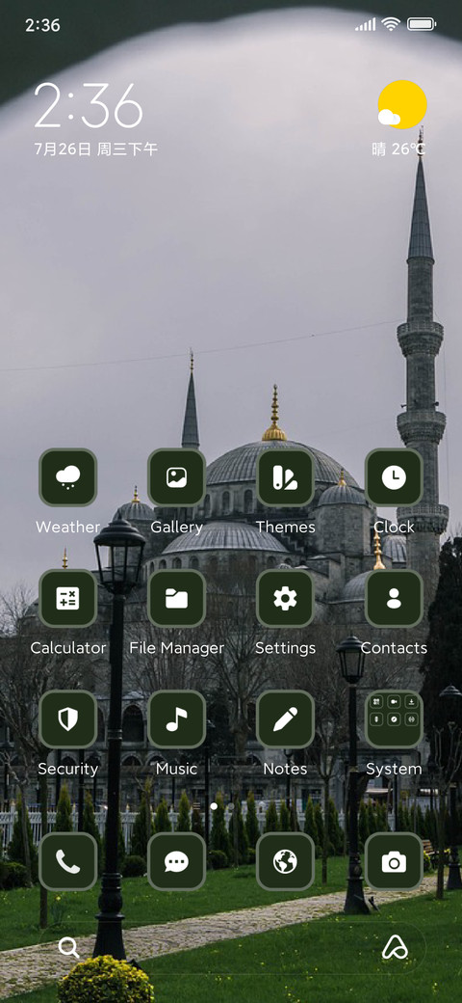Image resolution: width=462 pixels, height=1003 pixels.
Task: Open the Contacts app
Action: tap(394, 598)
